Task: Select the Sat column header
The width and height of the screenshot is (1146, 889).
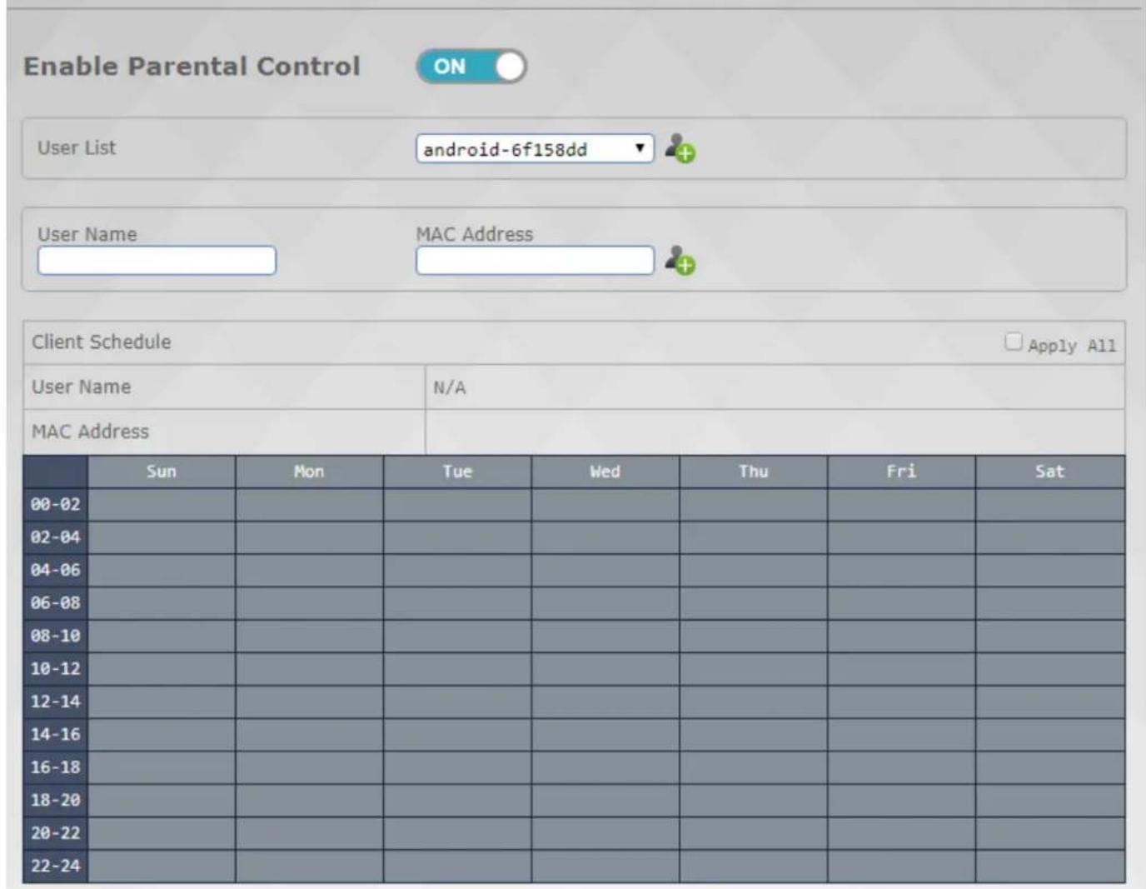Action: tap(1049, 472)
